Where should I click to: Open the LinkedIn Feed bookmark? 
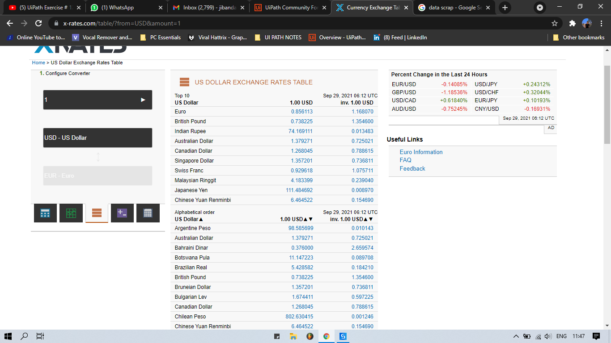click(400, 38)
